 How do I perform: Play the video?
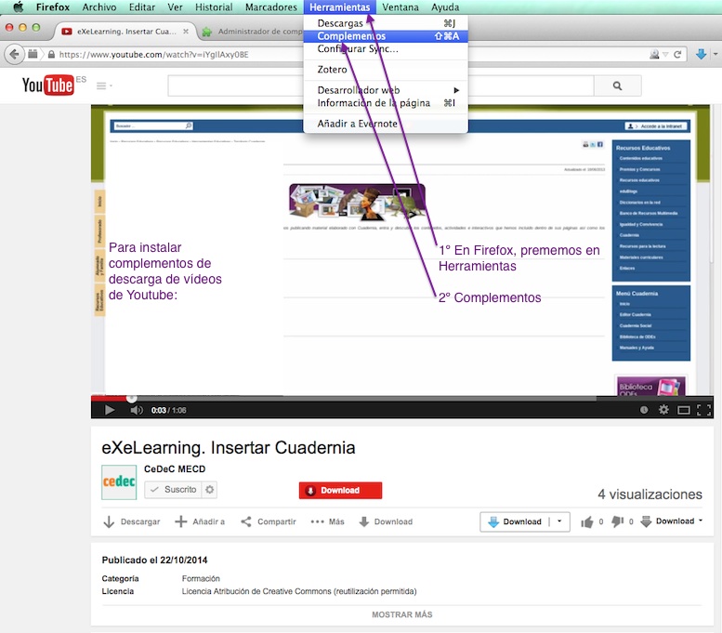coord(109,410)
